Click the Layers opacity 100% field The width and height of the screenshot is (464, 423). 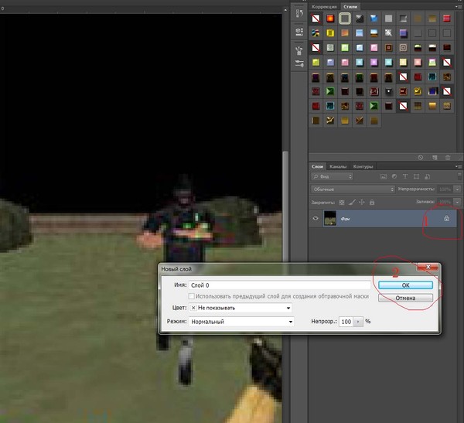pos(445,189)
